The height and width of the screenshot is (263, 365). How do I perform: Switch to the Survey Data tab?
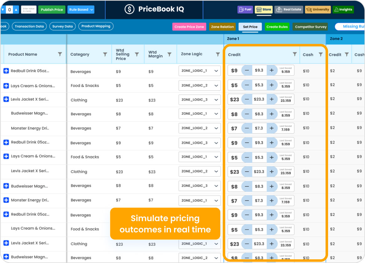[x=62, y=26]
